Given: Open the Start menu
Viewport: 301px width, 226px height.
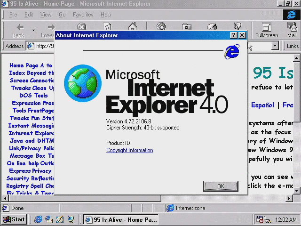Looking at the screenshot, I should tap(14, 219).
